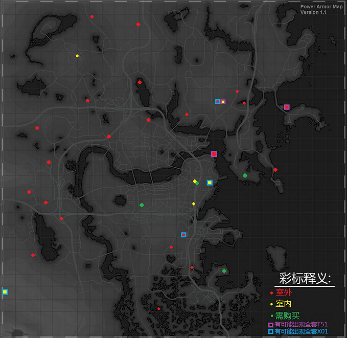Click the easternmost green marker on the map

[245, 175]
